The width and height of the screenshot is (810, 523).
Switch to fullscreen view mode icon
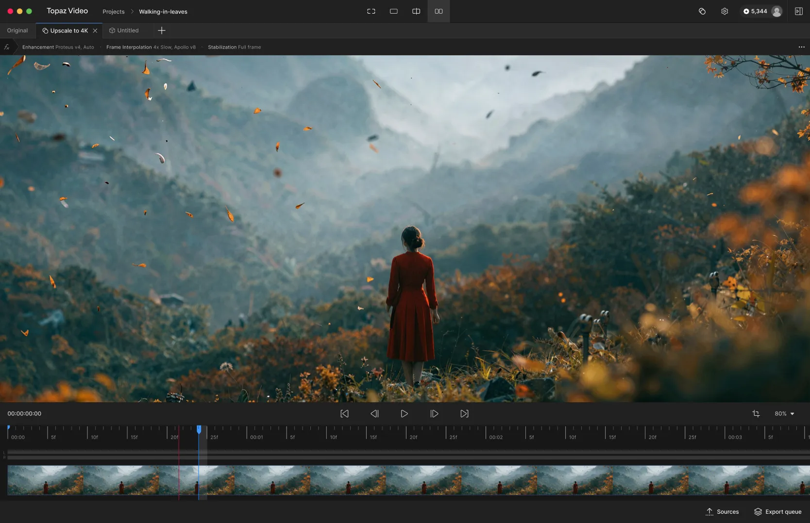tap(371, 11)
